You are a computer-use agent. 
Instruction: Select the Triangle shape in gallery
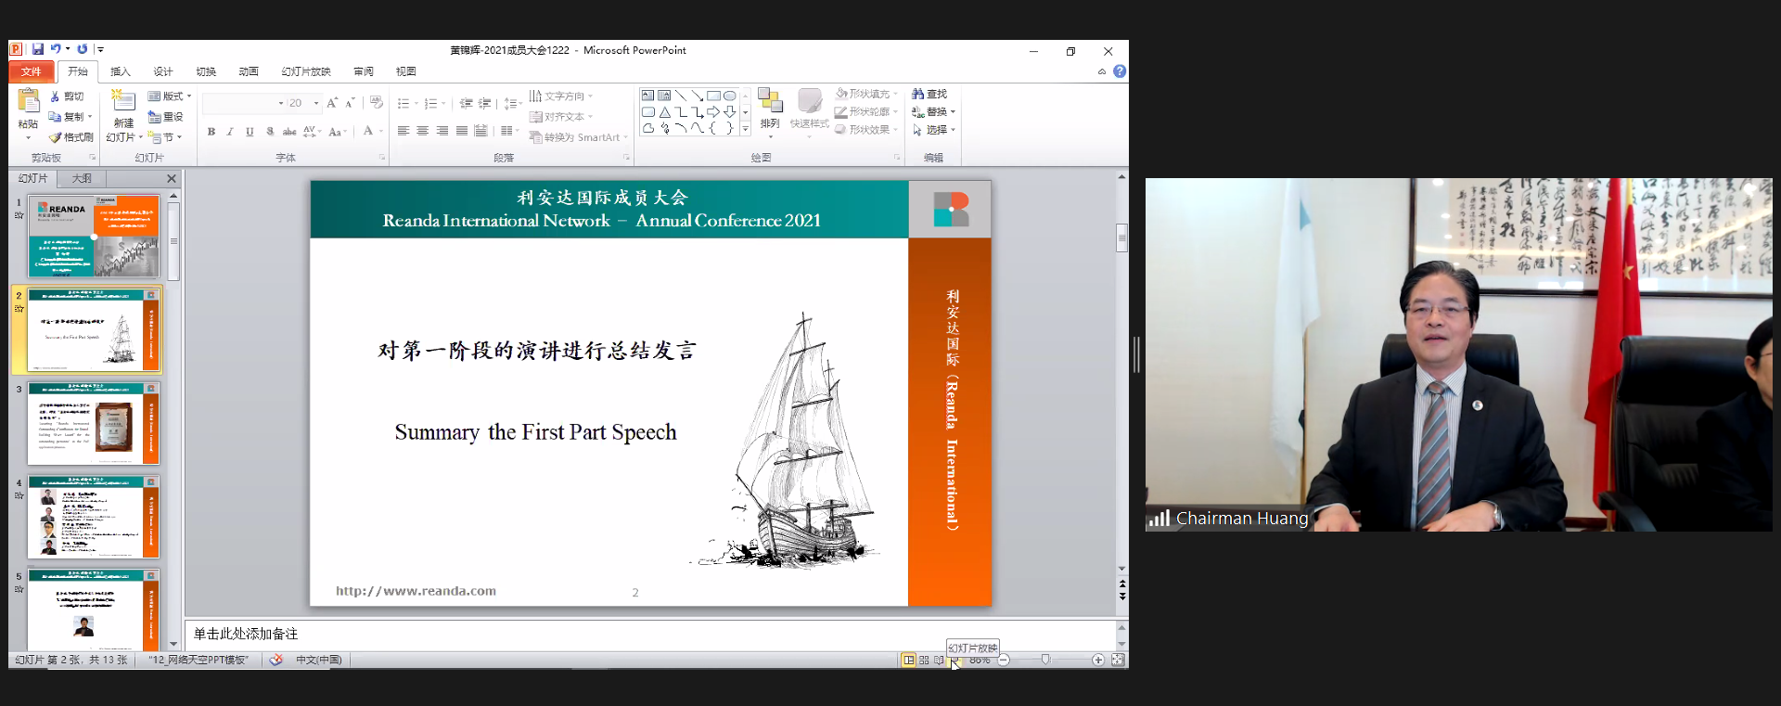point(665,112)
